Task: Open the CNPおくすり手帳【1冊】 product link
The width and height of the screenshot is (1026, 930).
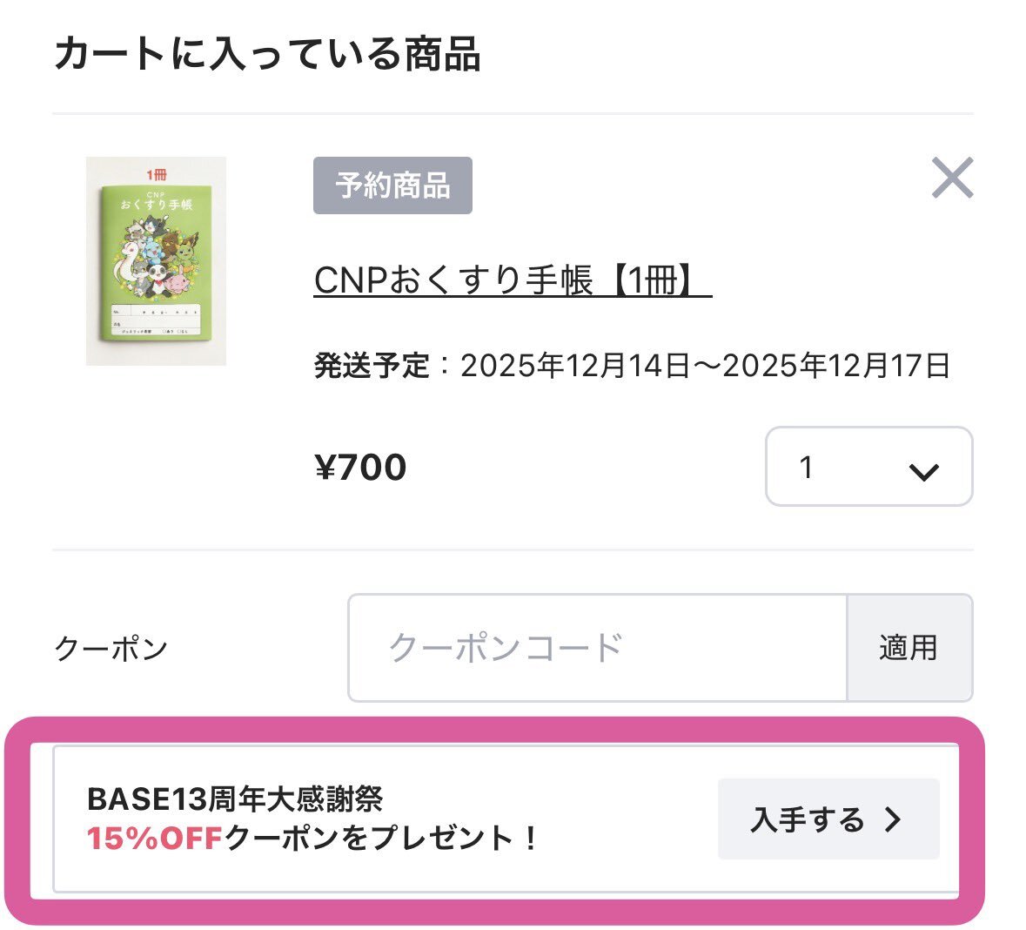Action: 513,280
